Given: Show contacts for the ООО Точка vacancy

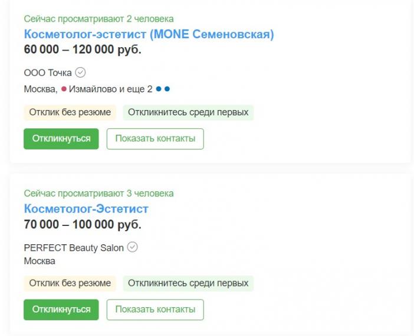Looking at the screenshot, I should (155, 139).
